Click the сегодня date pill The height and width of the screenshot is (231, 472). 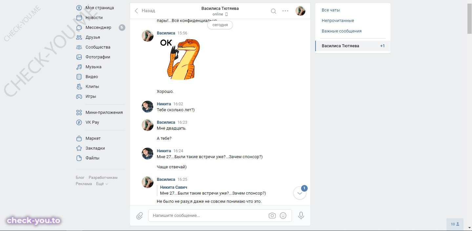[220, 25]
